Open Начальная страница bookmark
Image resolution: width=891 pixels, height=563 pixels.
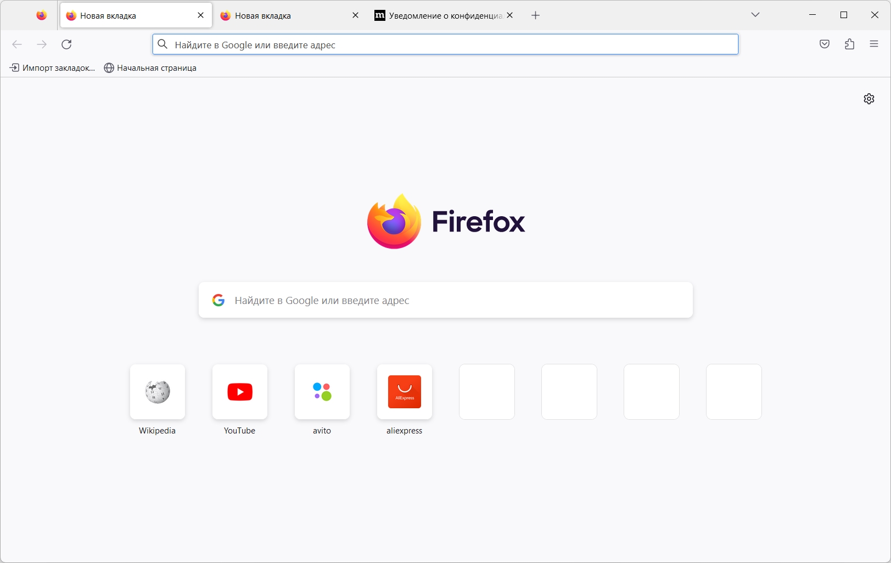coord(150,68)
